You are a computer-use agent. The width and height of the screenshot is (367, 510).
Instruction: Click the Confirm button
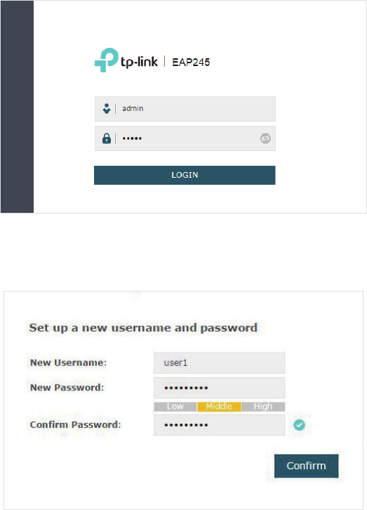(x=306, y=466)
